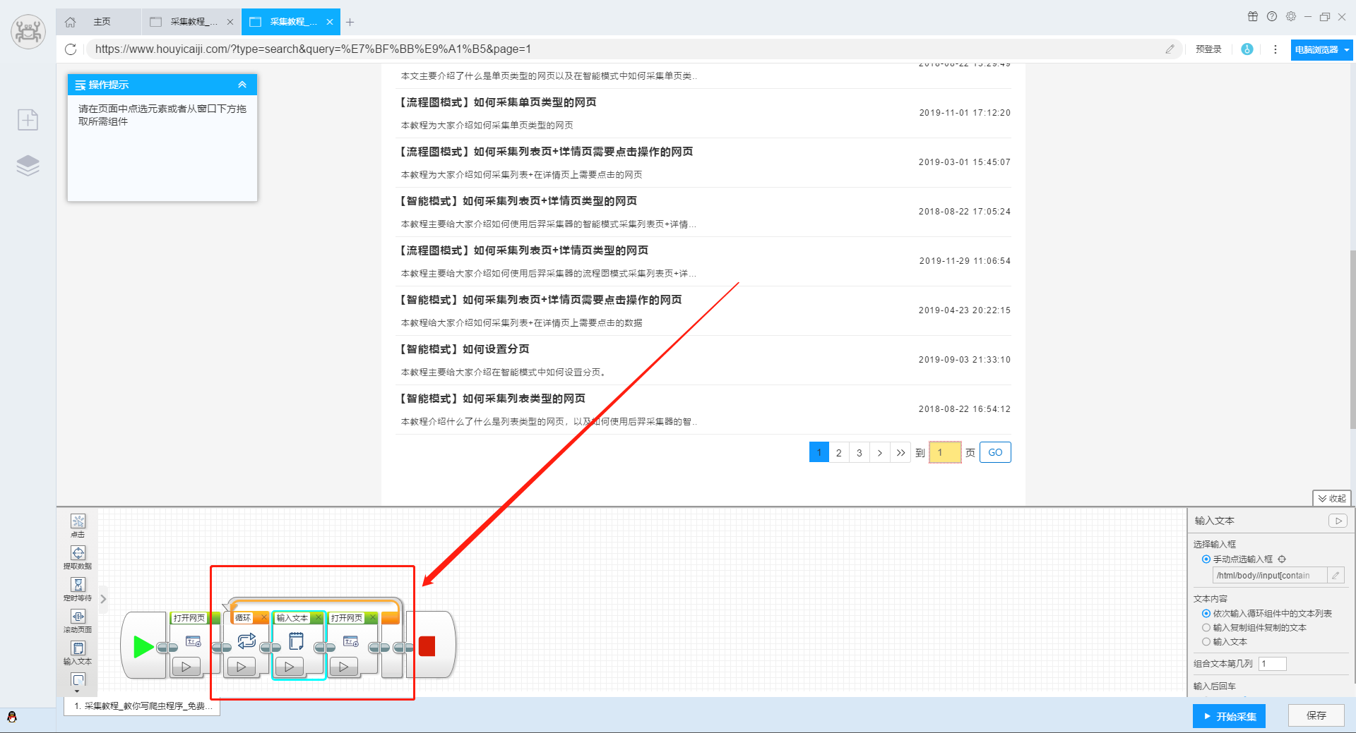Expand the component palette side arrow

[103, 599]
